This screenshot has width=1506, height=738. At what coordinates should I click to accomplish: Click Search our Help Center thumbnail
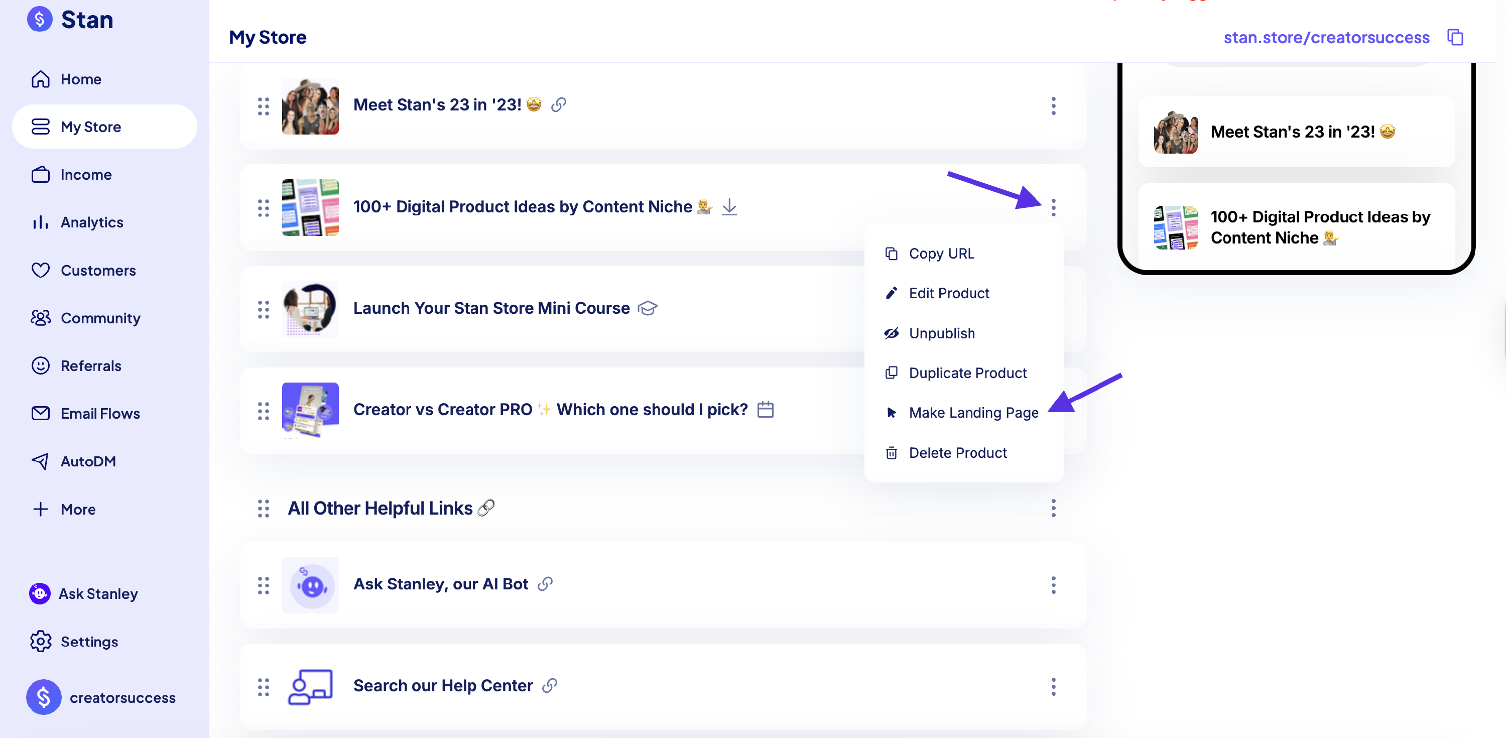(310, 686)
